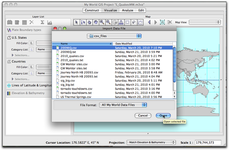Select the file tornado touchdowns.csv
This screenshot has height=150, width=229.
click(112, 89)
